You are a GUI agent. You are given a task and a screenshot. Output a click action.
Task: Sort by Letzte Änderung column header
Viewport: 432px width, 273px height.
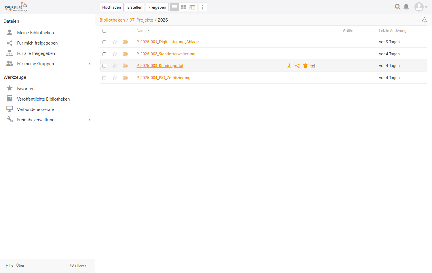point(393,31)
